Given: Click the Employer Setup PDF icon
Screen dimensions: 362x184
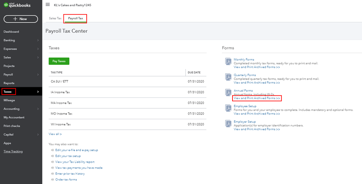Looking at the screenshot, I should pos(228,124).
